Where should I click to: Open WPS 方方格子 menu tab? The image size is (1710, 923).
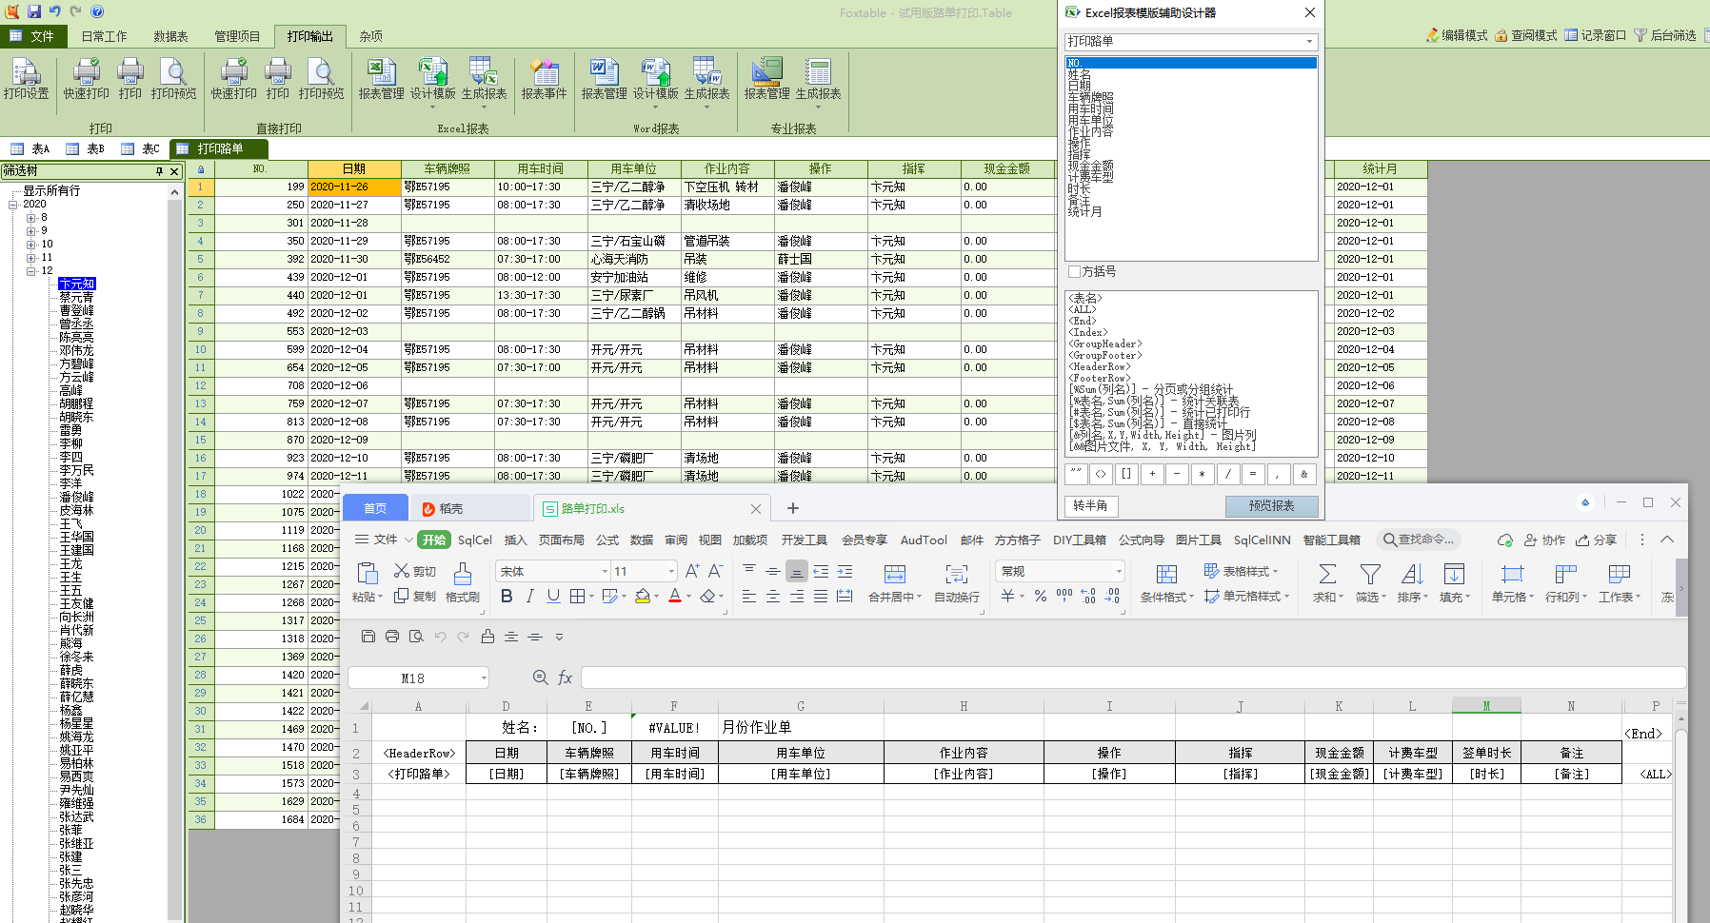[x=1017, y=540]
